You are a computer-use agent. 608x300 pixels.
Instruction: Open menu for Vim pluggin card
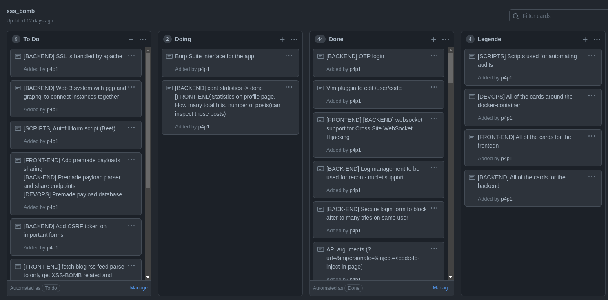[x=434, y=87]
